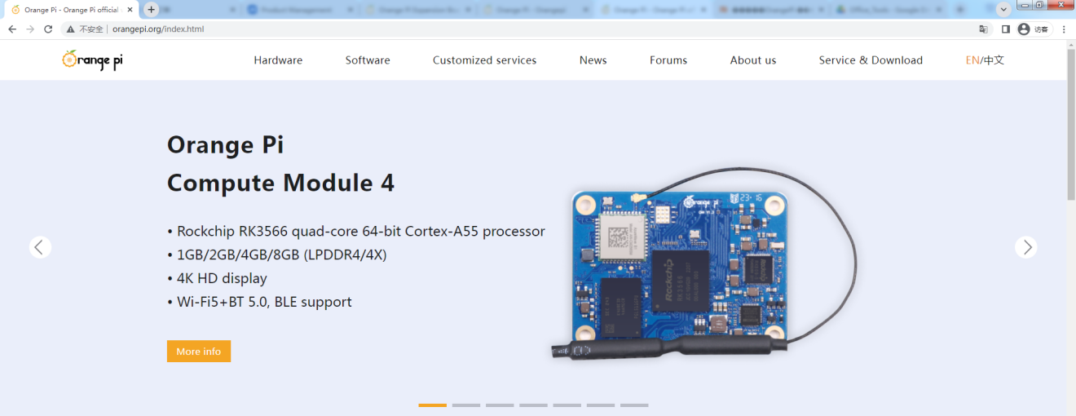The width and height of the screenshot is (1076, 416).
Task: Click the 访客 guest profile button
Action: 1034,29
